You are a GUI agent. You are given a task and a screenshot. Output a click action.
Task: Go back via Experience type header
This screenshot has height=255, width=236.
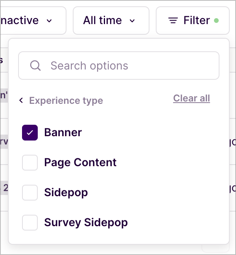(66, 101)
